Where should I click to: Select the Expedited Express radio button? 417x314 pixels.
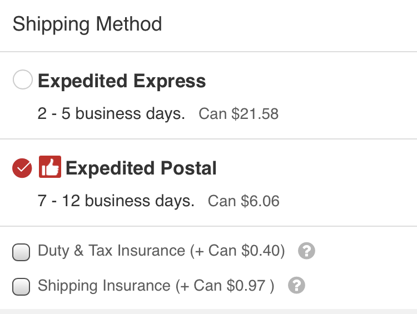click(x=22, y=81)
